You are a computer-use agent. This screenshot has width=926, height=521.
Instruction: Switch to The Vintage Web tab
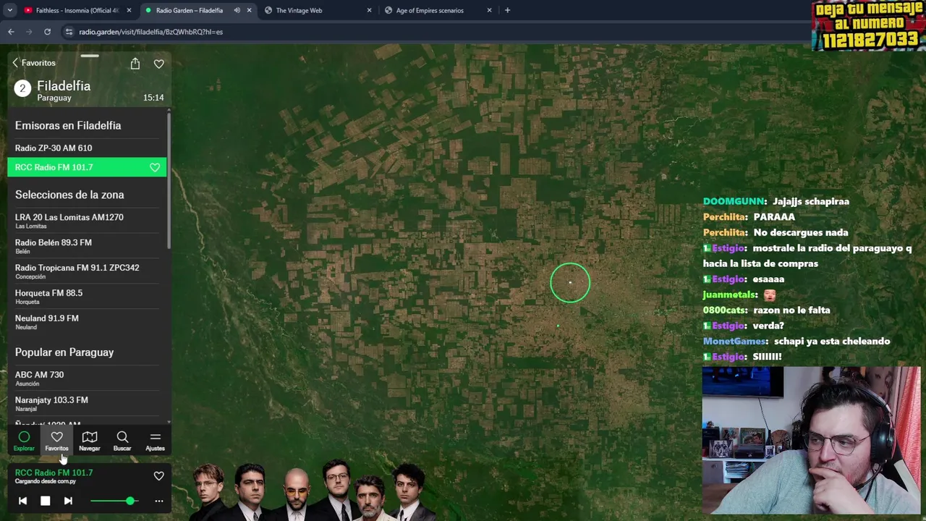point(315,10)
